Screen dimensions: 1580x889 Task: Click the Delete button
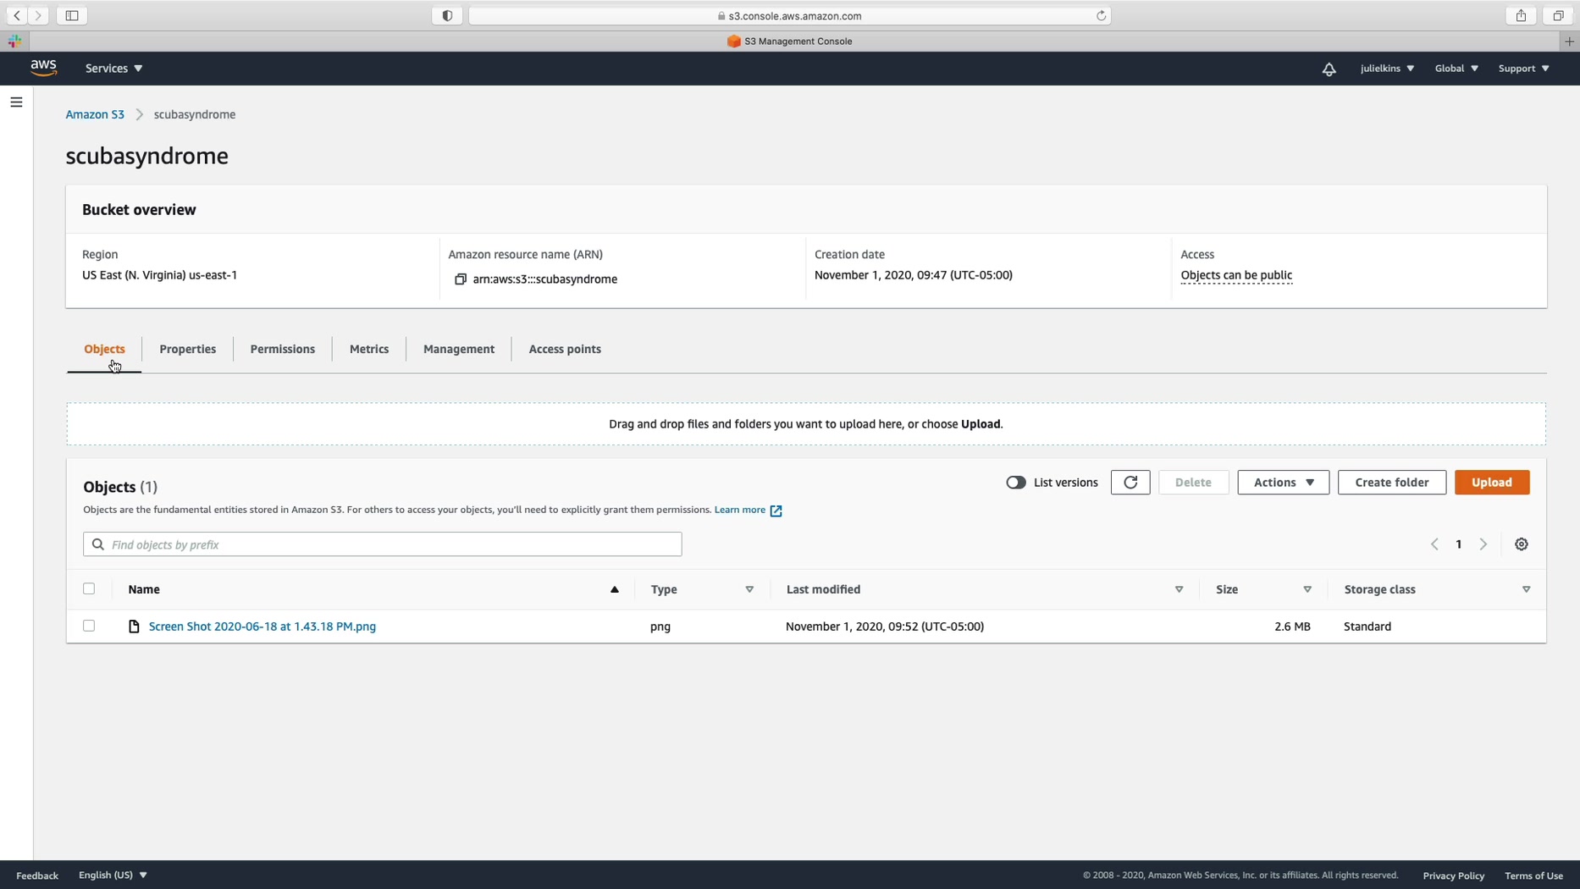click(1193, 483)
